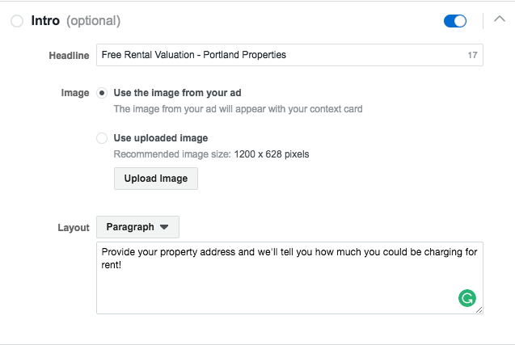This screenshot has width=515, height=345.
Task: Click the resize handle of the text area
Action: 479,310
